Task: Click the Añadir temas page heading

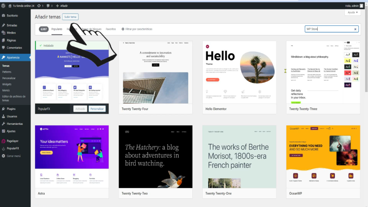Action: [48, 17]
